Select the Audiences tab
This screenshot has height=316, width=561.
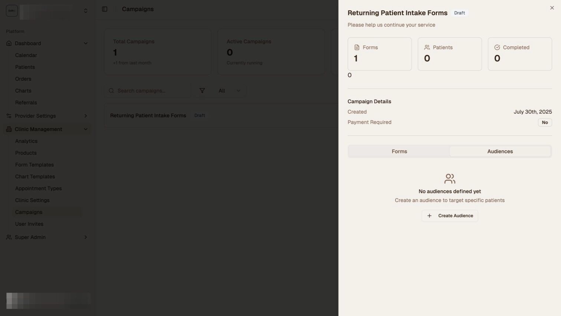500,151
